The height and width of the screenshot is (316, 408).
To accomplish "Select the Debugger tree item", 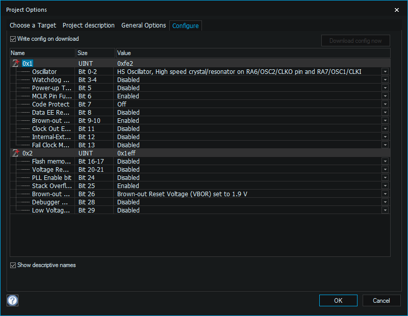I will [x=49, y=202].
